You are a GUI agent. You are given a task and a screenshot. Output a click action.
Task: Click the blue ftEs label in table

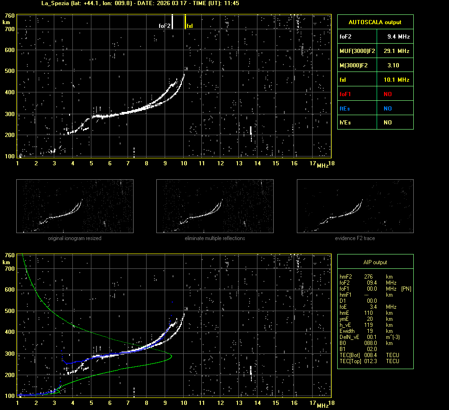(x=346, y=108)
